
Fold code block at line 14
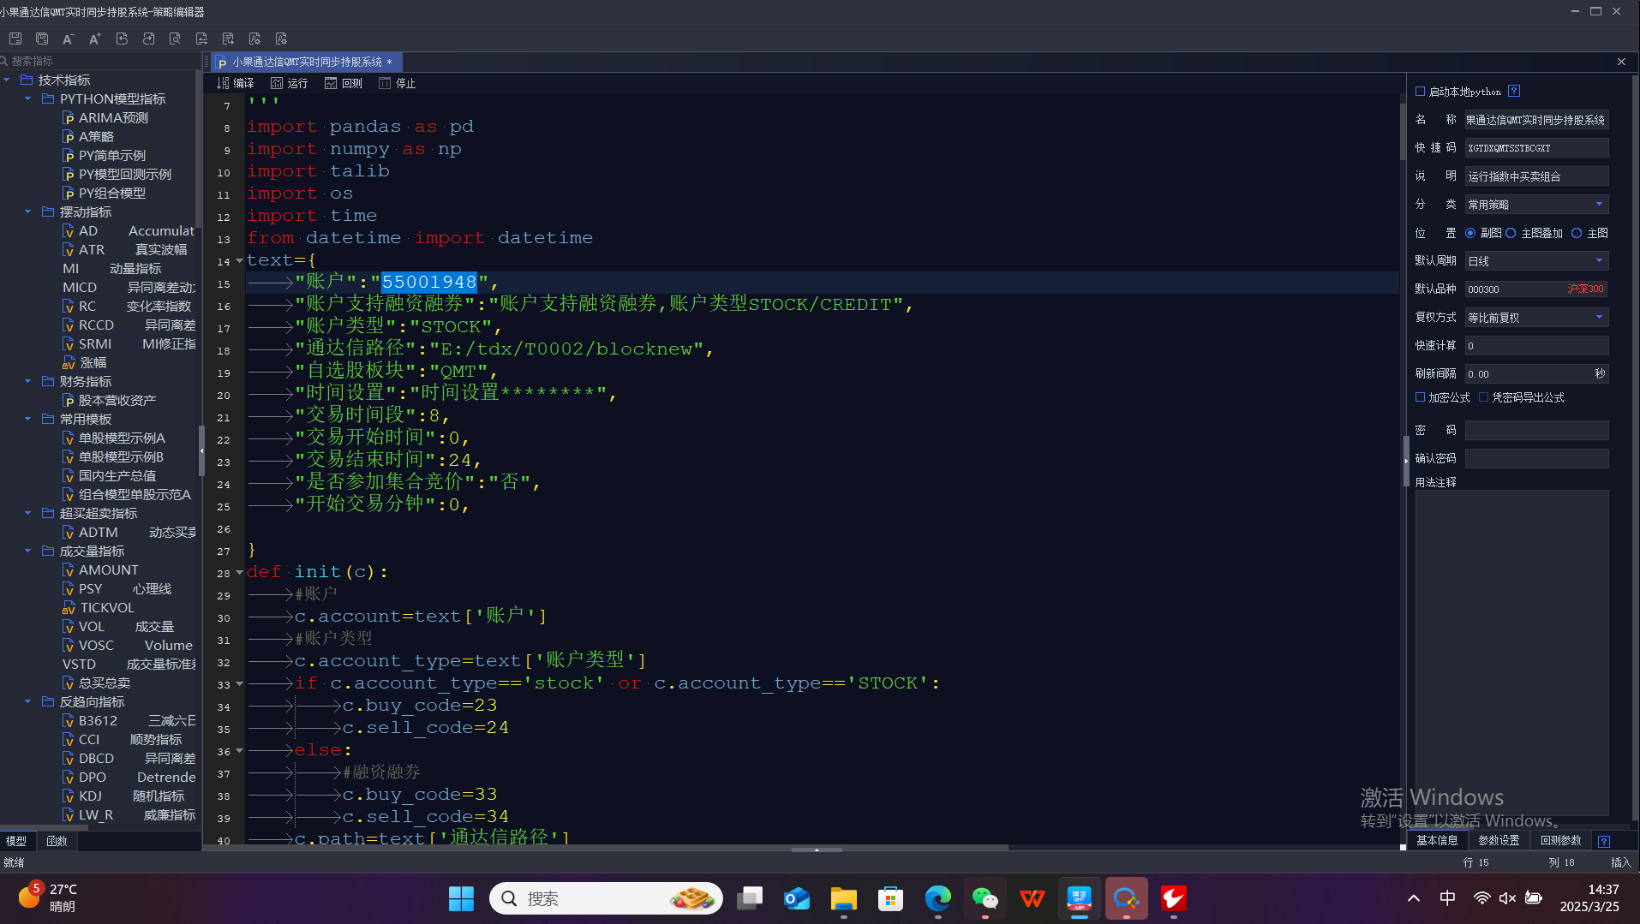(239, 260)
